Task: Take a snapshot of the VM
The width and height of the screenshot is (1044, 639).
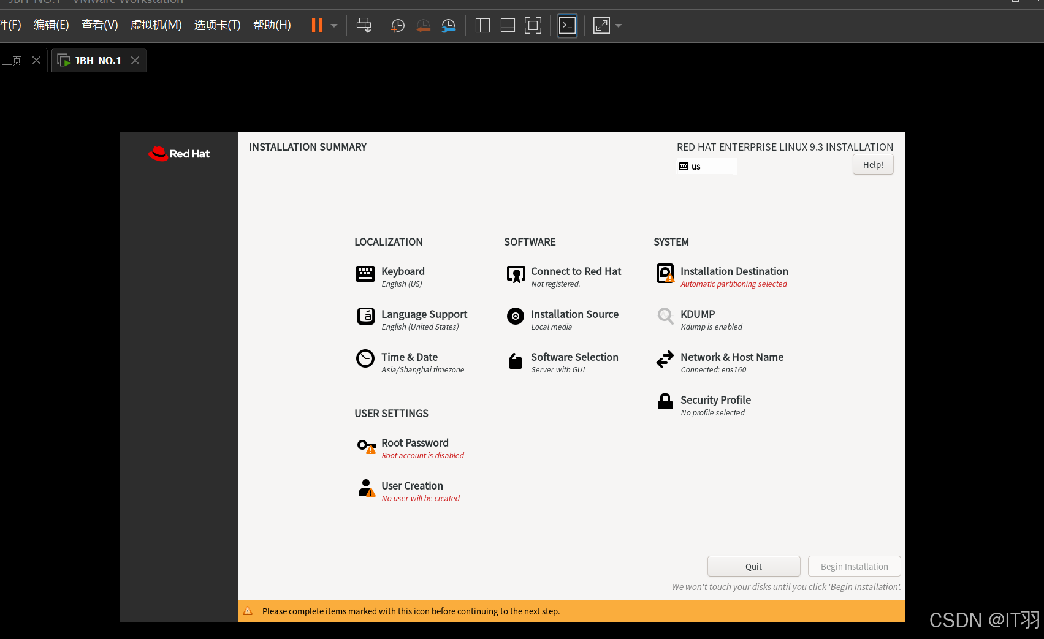Action: [x=397, y=26]
